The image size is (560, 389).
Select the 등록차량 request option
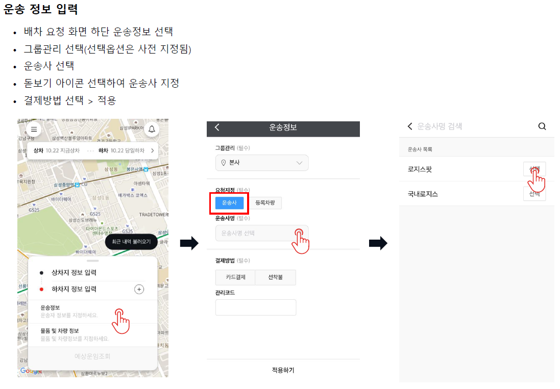pyautogui.click(x=265, y=202)
